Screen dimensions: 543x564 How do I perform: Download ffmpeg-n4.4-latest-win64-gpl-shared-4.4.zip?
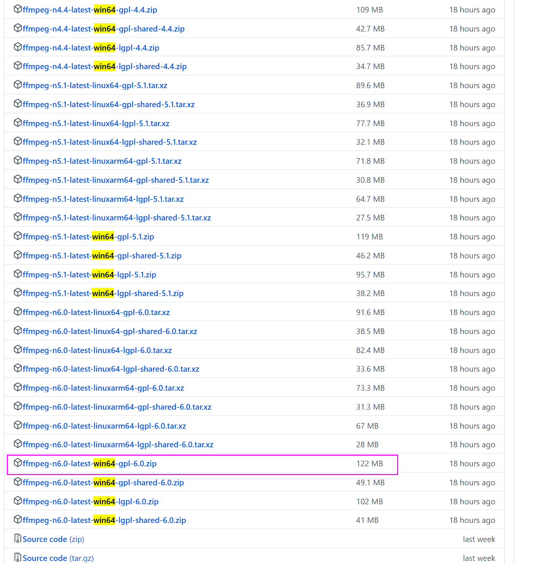[x=104, y=29]
